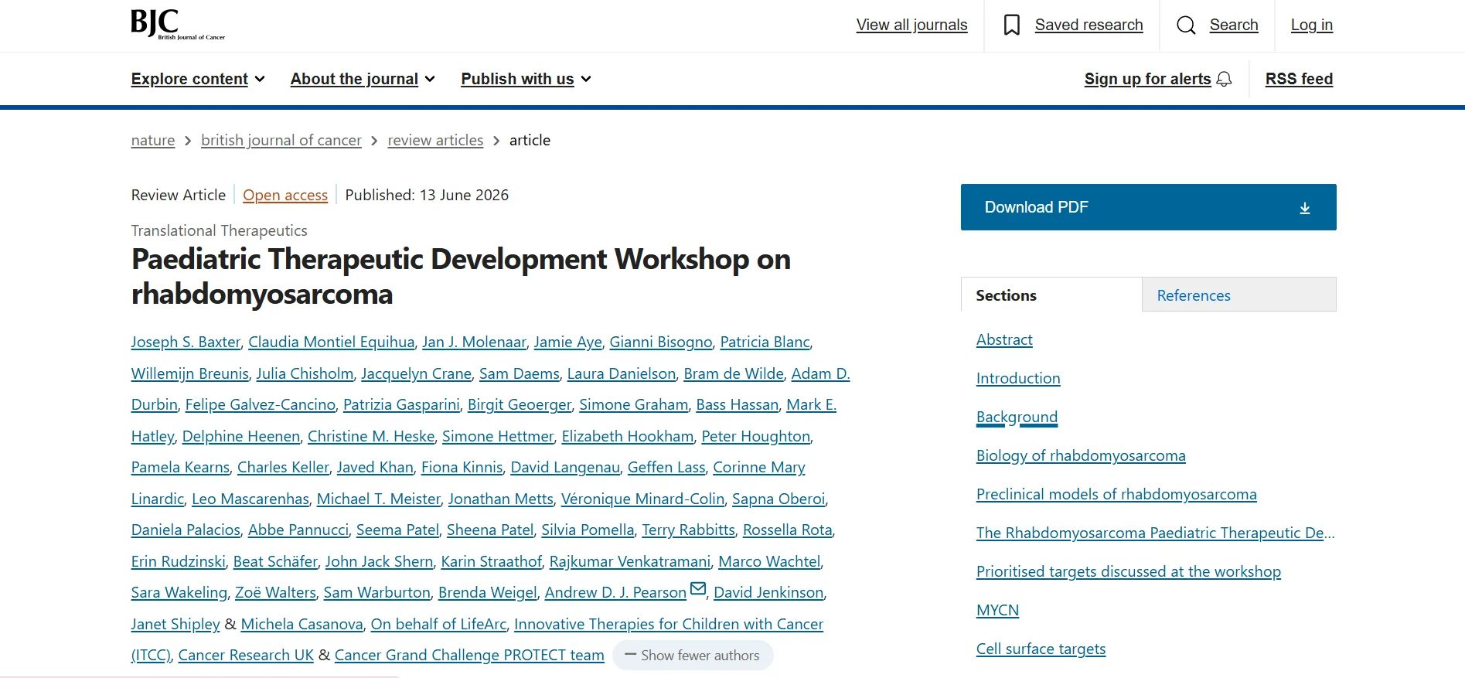Open the View all journals link
1465x678 pixels.
click(x=911, y=25)
